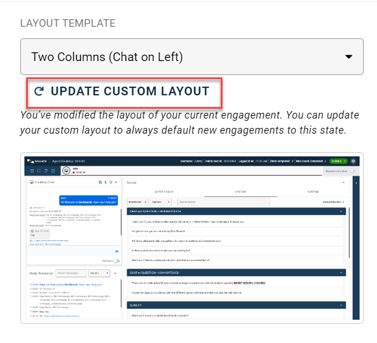
Task: Click the caret arrow of Two Columns dropdown
Action: pyautogui.click(x=349, y=57)
